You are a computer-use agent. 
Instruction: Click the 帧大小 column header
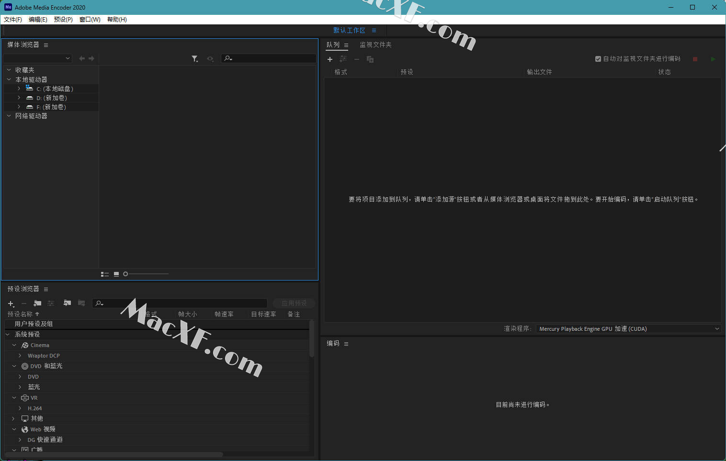[x=187, y=315]
